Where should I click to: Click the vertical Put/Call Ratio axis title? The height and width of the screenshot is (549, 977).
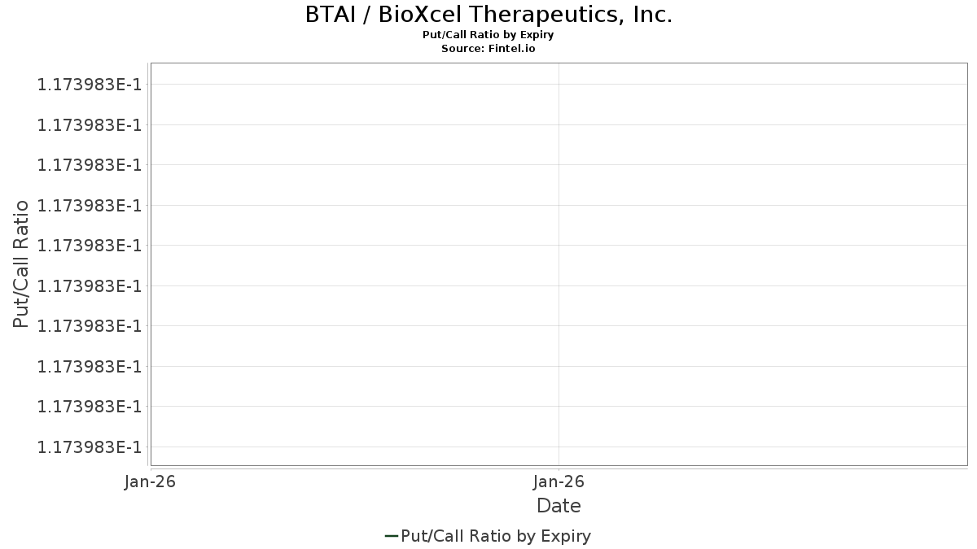22,264
